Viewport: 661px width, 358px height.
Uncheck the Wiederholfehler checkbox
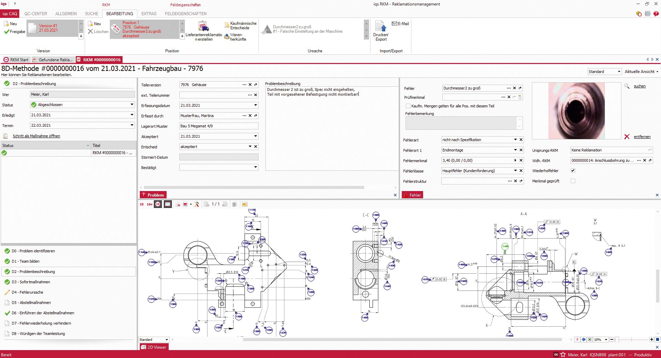pyautogui.click(x=573, y=171)
